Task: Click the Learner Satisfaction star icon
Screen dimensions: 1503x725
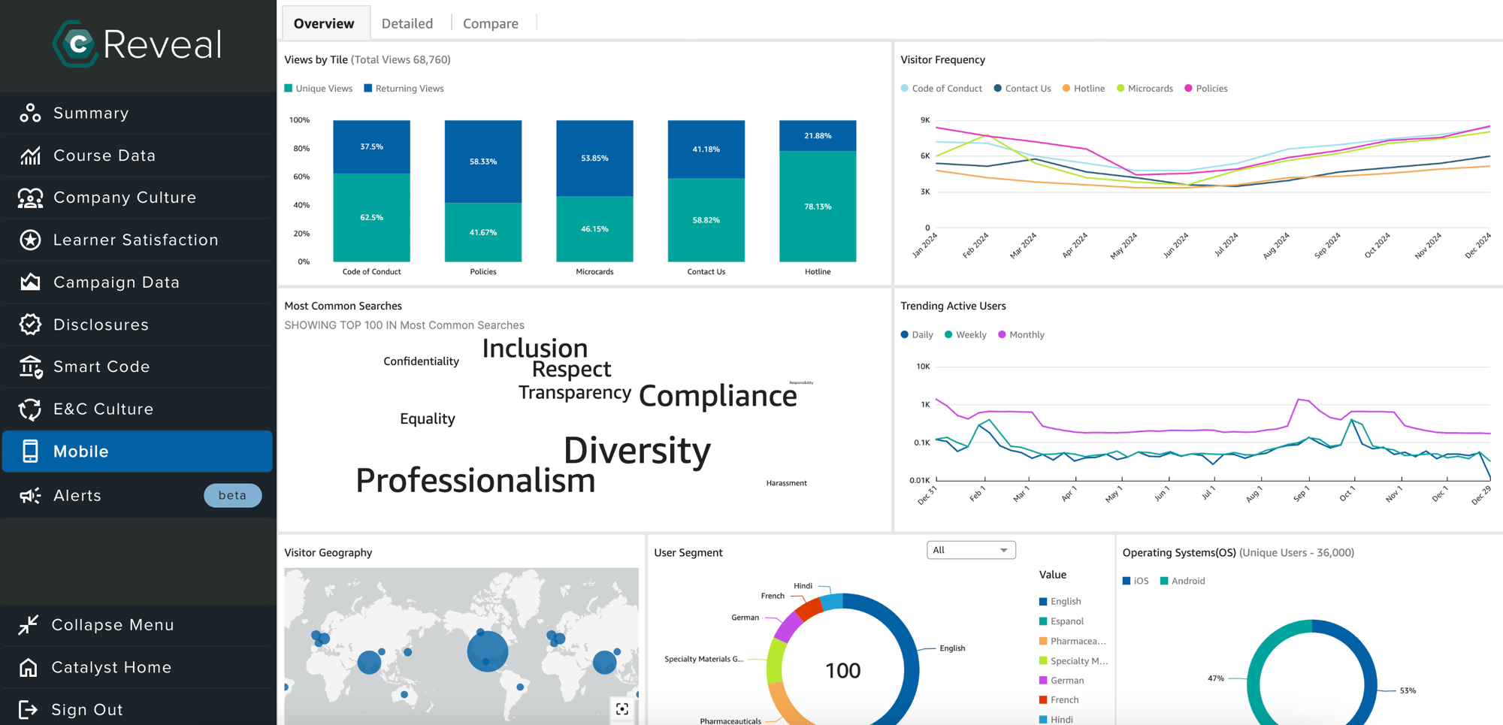Action: pyautogui.click(x=30, y=240)
